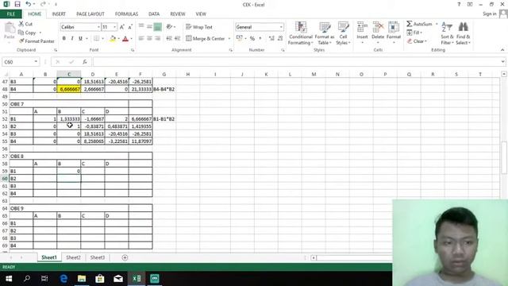Expand the Name Box dropdown arrow
Screen dimensions: 508x286
tap(36, 62)
